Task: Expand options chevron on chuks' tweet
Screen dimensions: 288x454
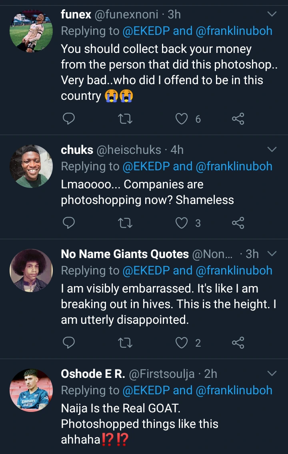Action: 272,150
